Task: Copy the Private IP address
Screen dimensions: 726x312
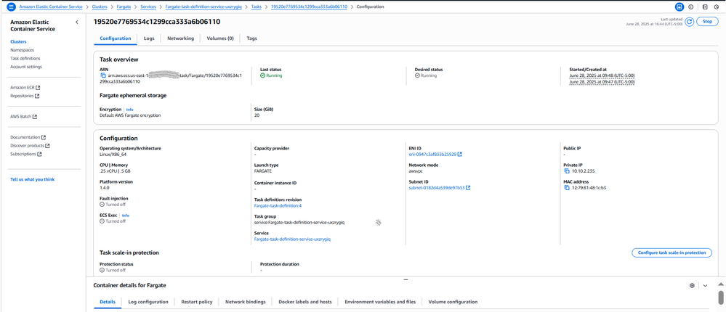Action: (566, 171)
